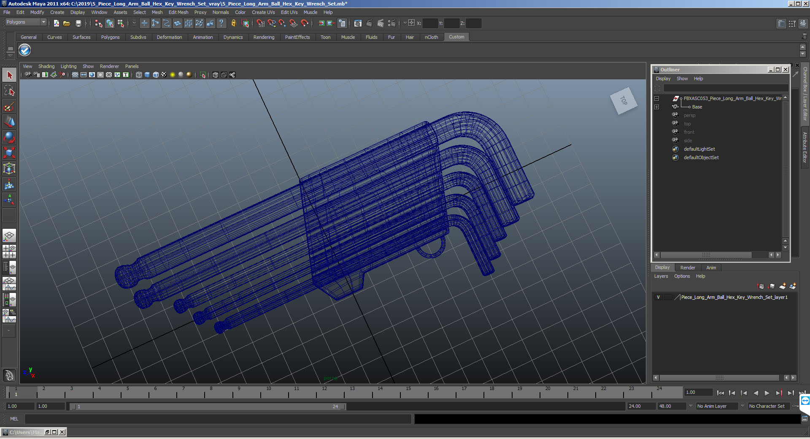Open the Create UVs menu
Screen dimensions: 810x439
coord(263,12)
